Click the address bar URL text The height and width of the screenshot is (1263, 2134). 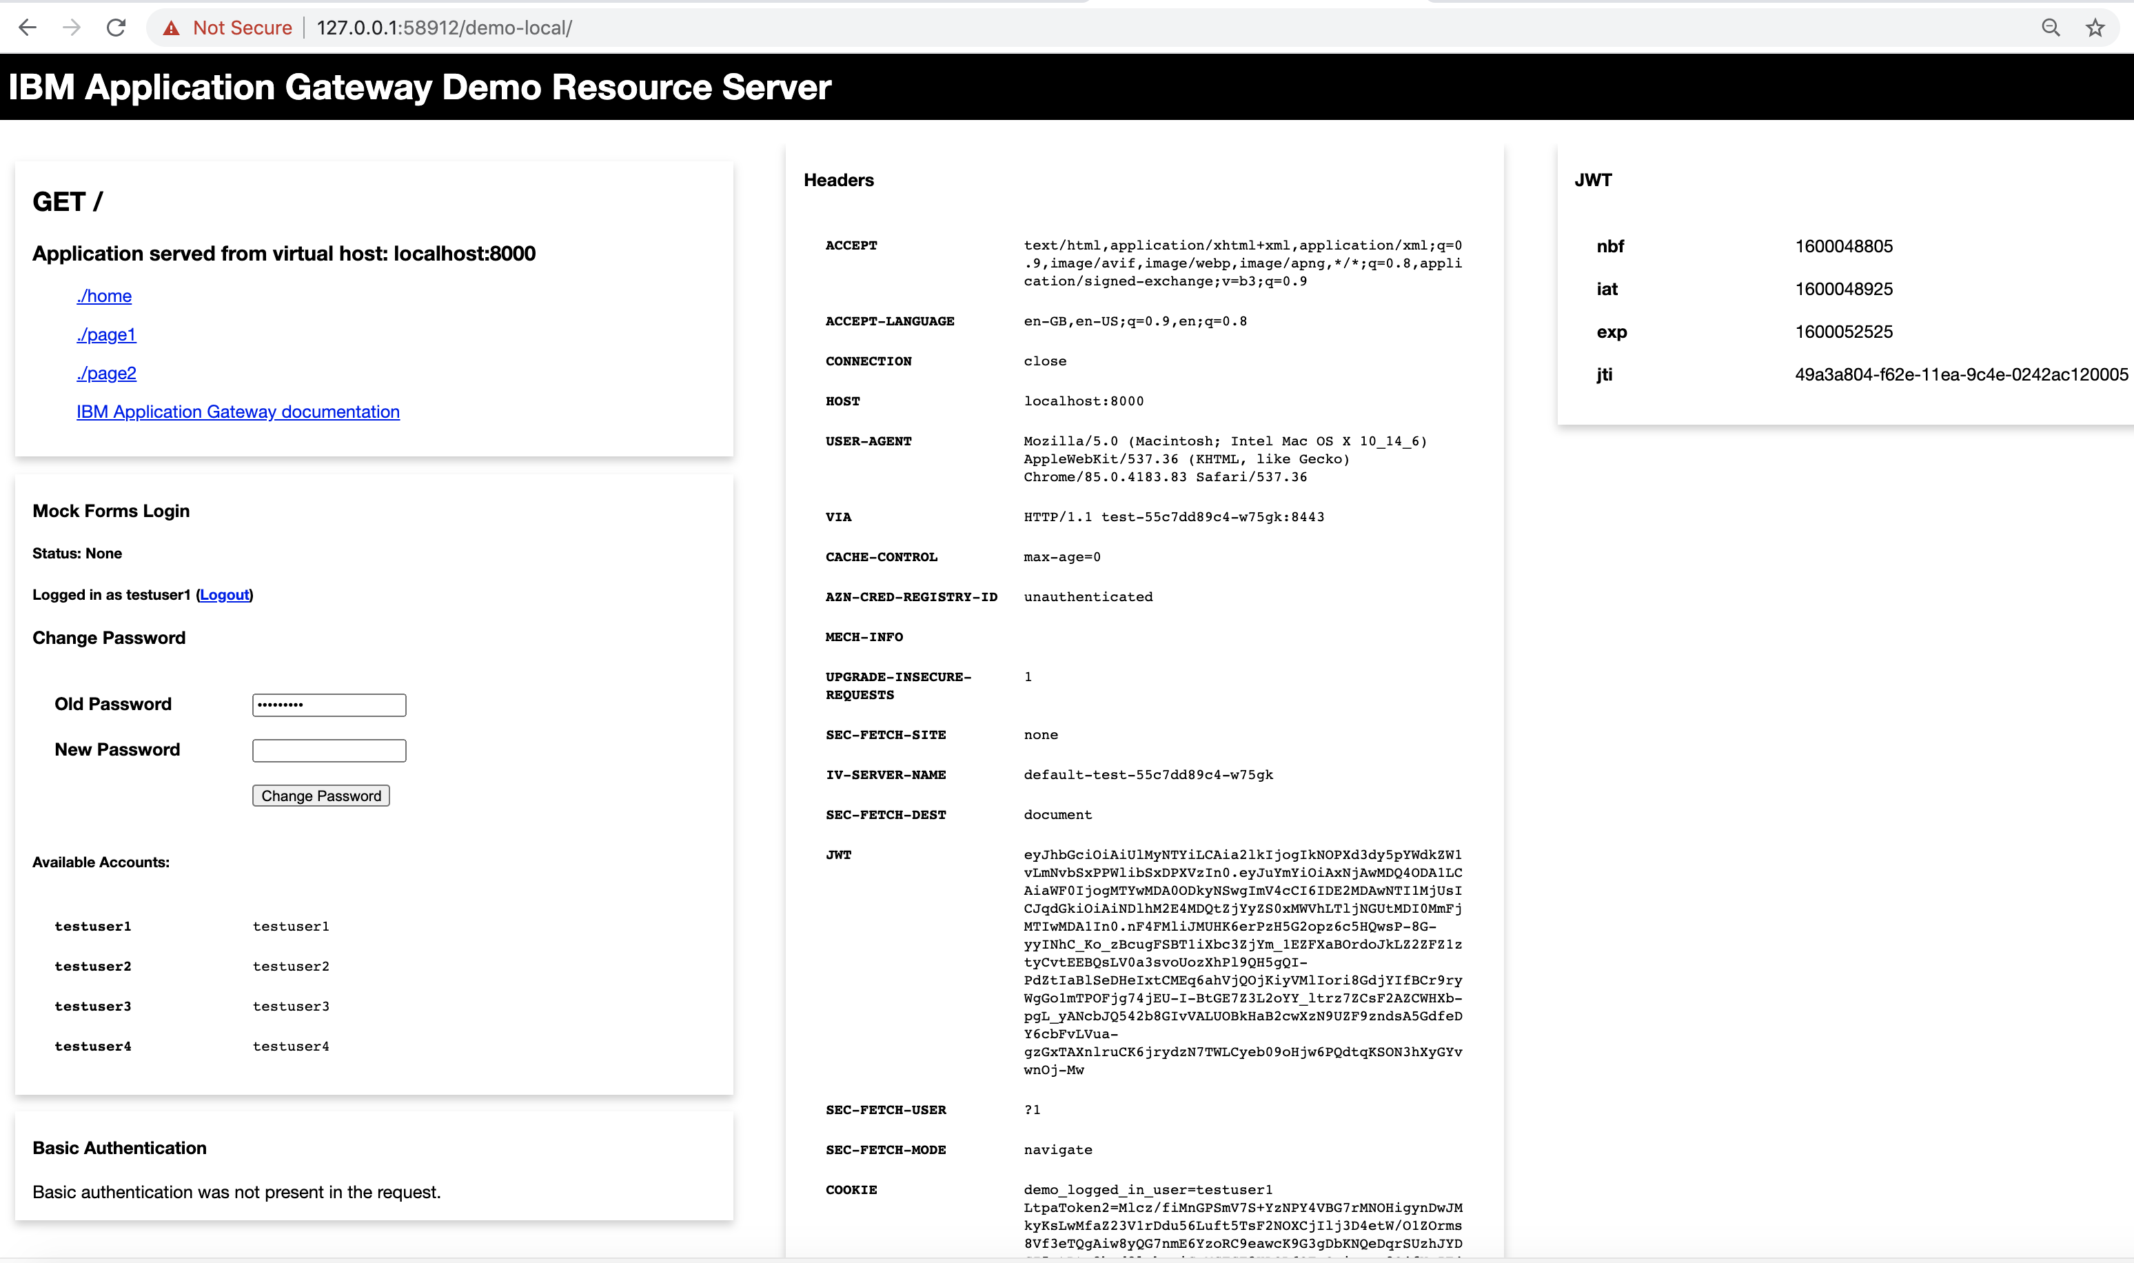[x=444, y=28]
